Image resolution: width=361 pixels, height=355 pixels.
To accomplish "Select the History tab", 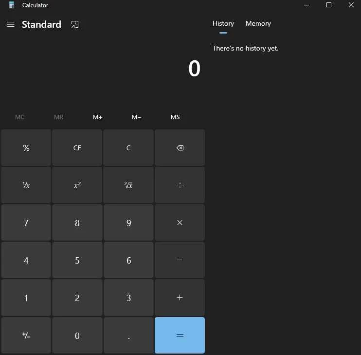I will (223, 23).
